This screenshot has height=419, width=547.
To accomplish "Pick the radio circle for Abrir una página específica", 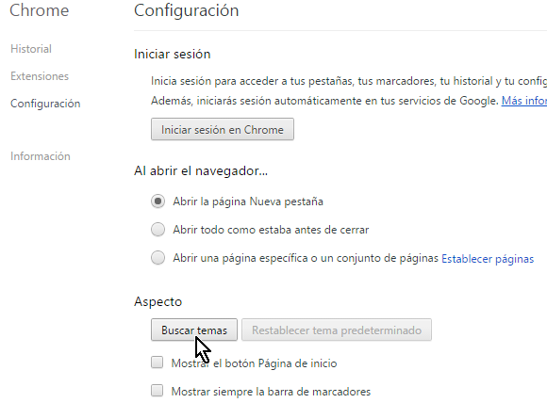I will click(x=157, y=258).
